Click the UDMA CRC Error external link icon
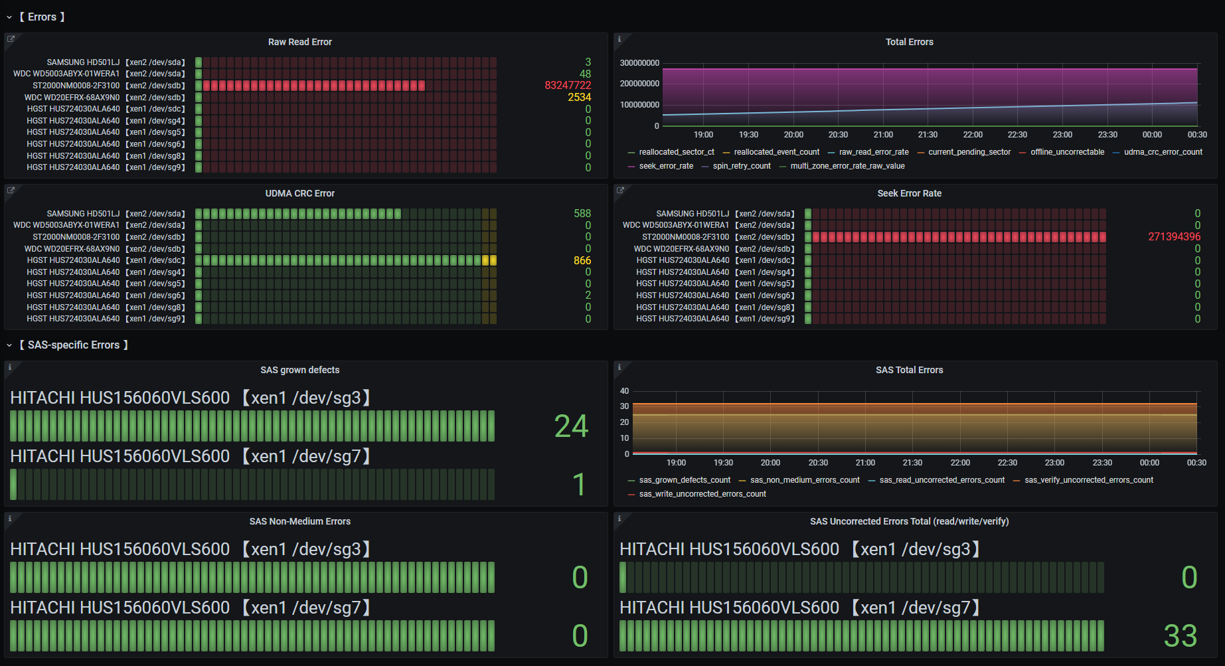 (x=11, y=191)
